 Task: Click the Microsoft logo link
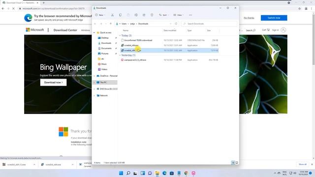click(x=35, y=30)
